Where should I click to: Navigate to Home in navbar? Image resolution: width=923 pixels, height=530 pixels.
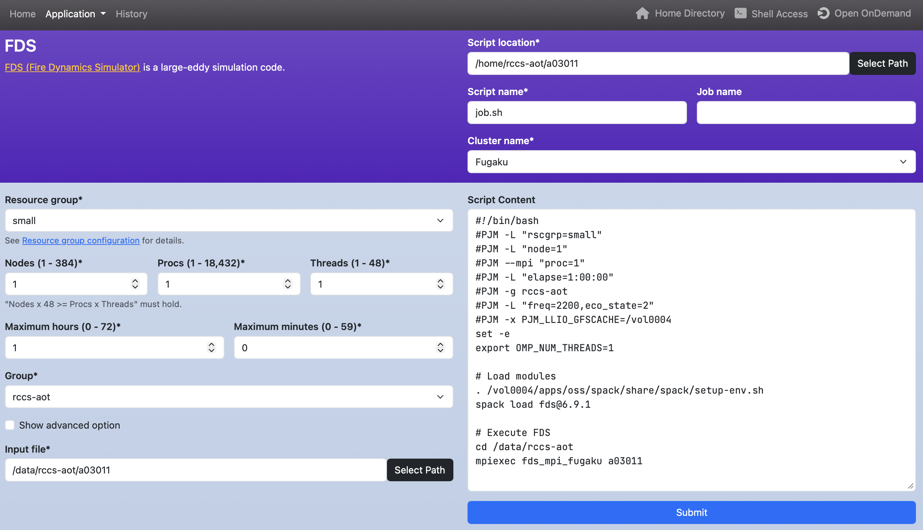coord(23,14)
